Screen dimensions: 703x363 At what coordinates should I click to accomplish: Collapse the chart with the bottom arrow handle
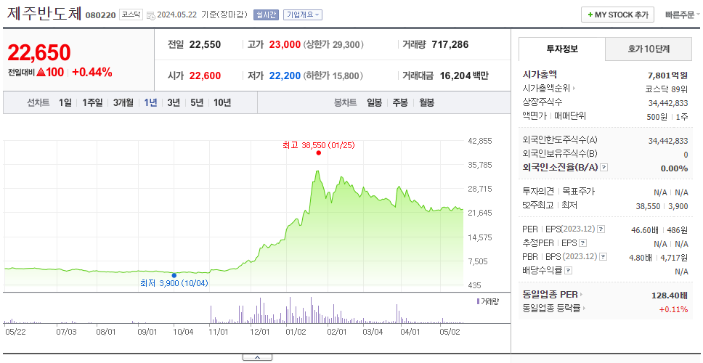pos(257,357)
